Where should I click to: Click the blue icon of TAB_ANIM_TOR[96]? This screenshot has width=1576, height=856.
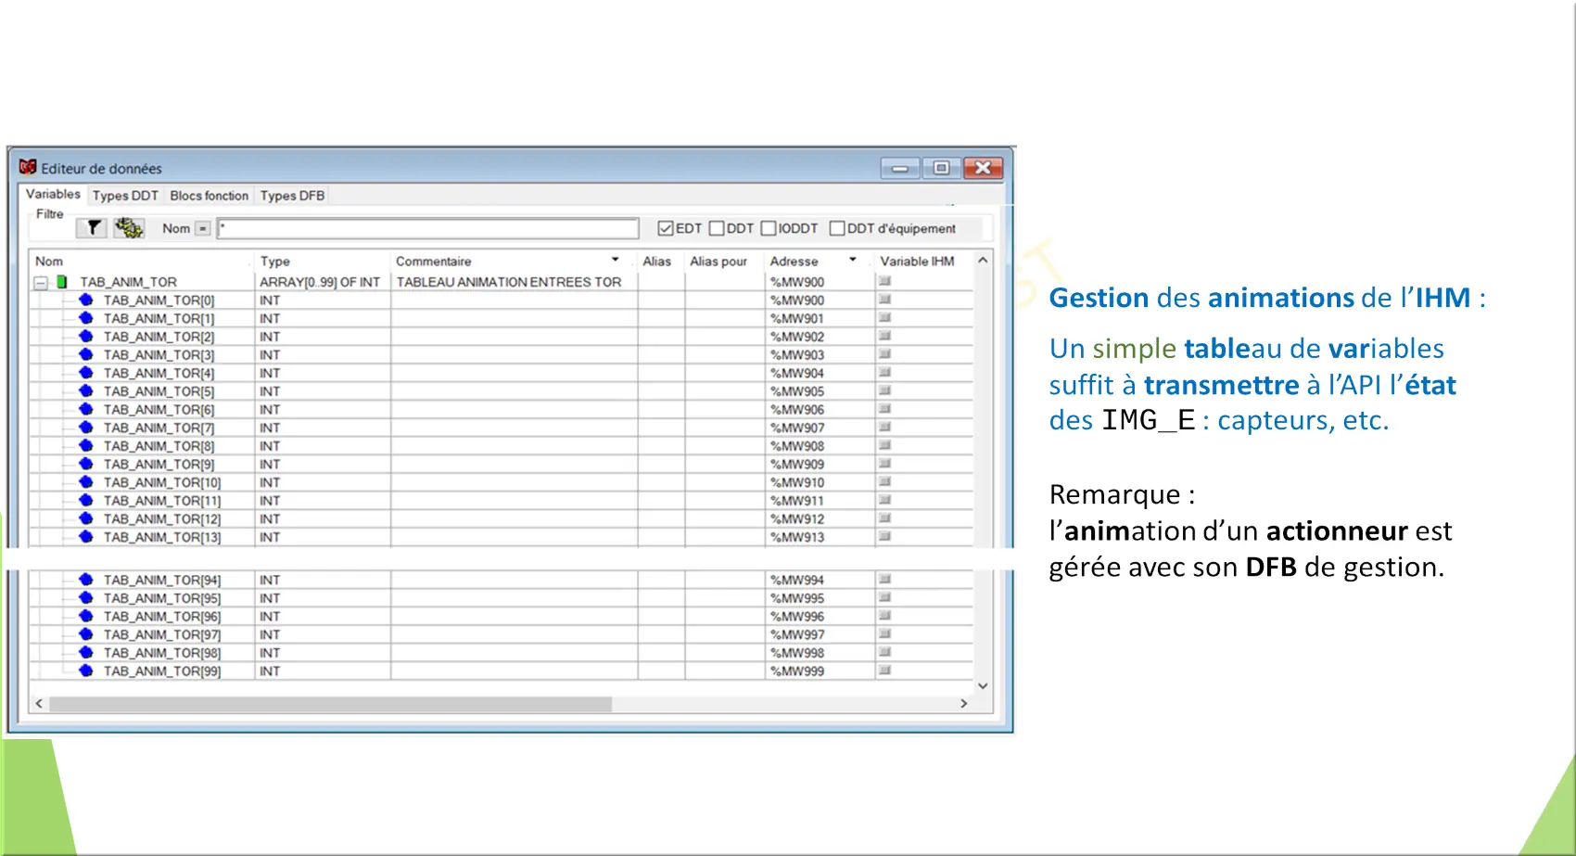[86, 616]
